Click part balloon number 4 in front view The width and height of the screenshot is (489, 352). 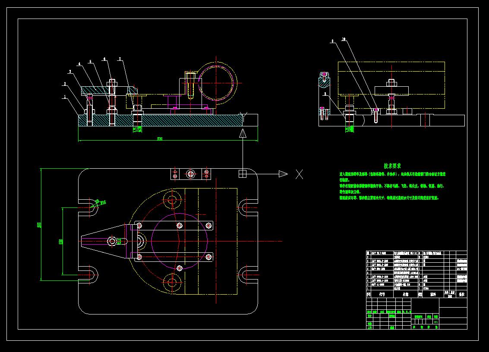pyautogui.click(x=79, y=64)
